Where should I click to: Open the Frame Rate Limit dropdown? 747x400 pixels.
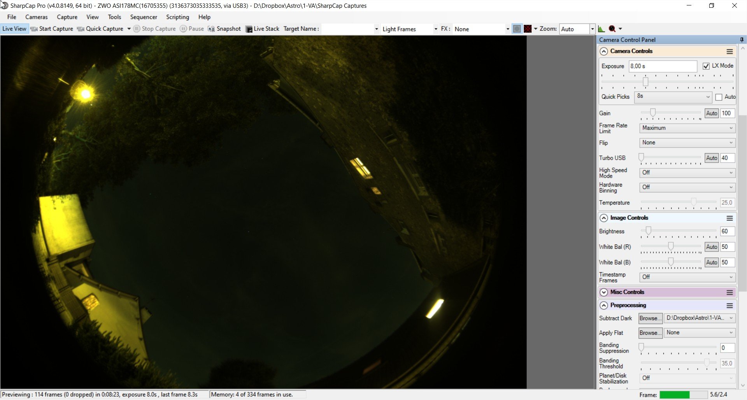(x=687, y=128)
